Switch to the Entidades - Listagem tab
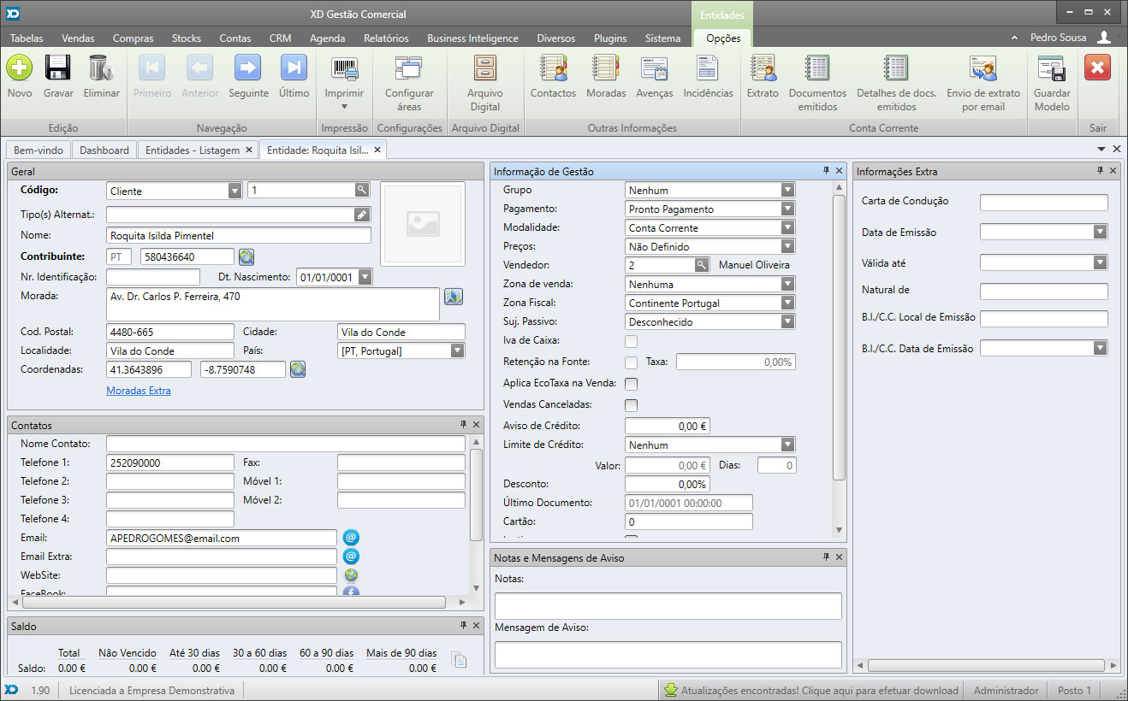The width and height of the screenshot is (1128, 701). coord(193,150)
